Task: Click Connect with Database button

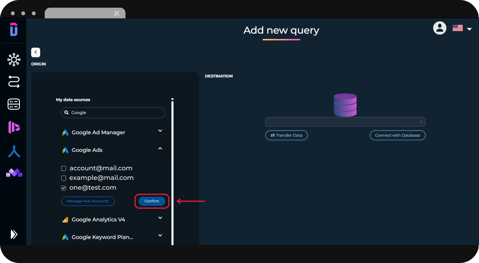Action: (398, 135)
